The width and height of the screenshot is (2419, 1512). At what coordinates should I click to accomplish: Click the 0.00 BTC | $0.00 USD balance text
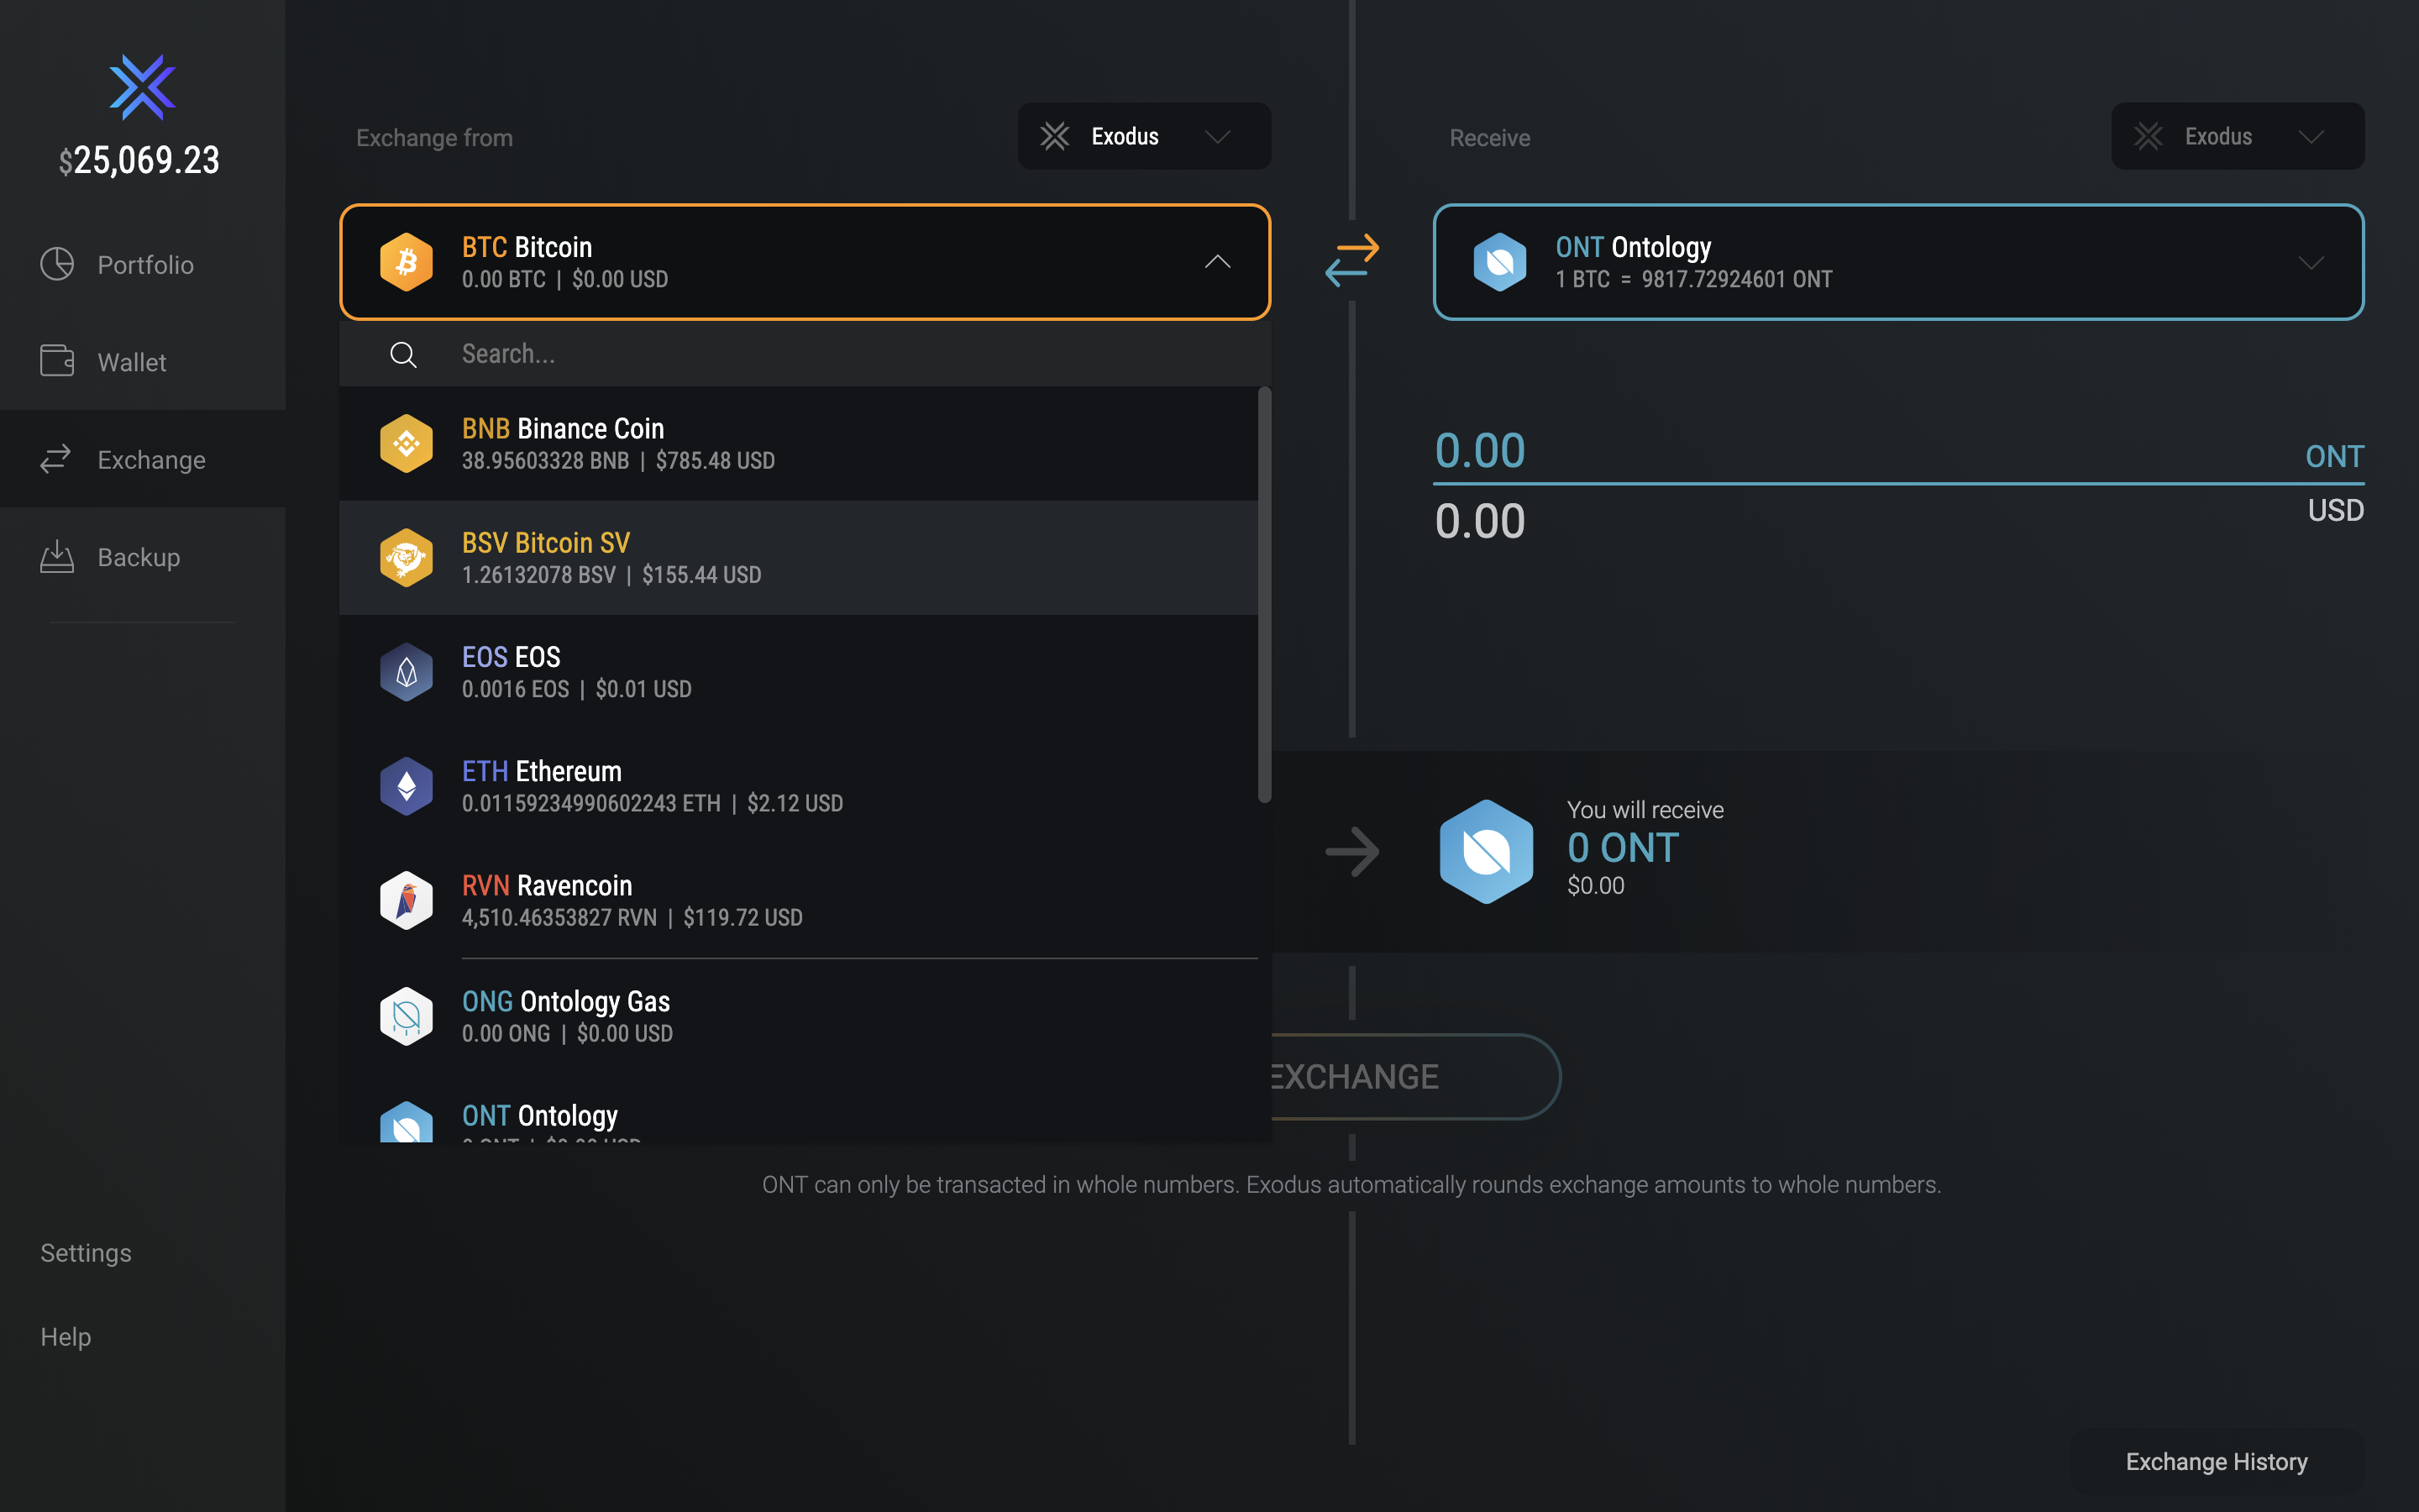564,279
